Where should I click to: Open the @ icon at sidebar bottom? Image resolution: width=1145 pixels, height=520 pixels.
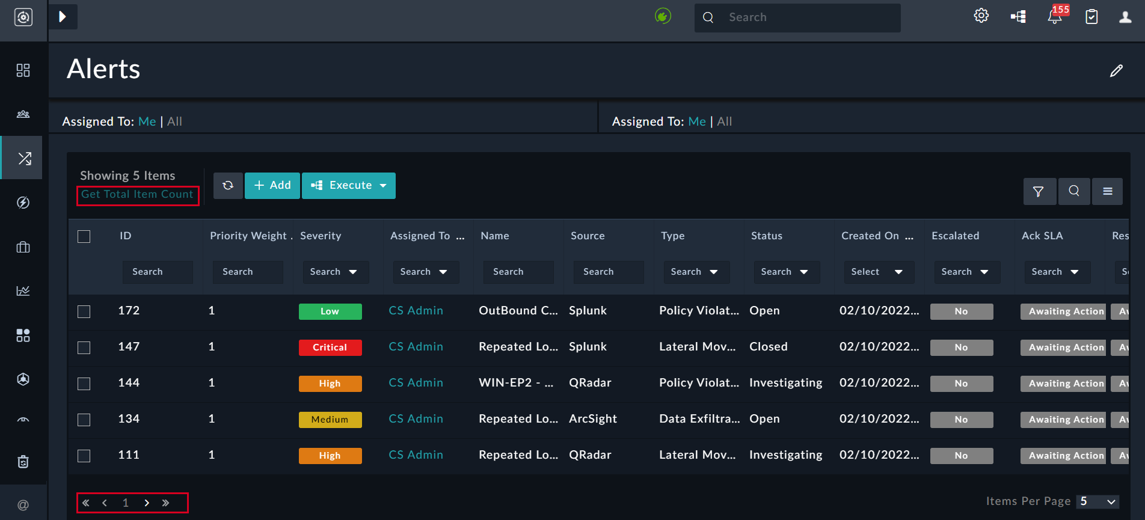(23, 505)
